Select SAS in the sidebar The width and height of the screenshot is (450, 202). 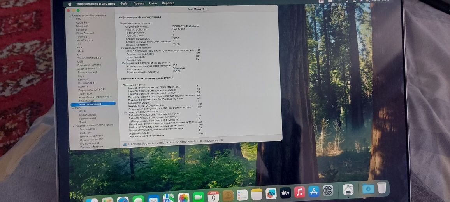pos(79,47)
